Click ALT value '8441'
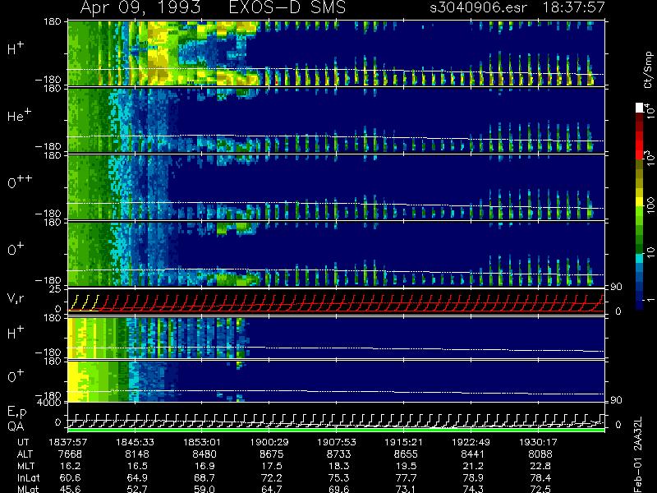The height and width of the screenshot is (493, 657). click(473, 454)
